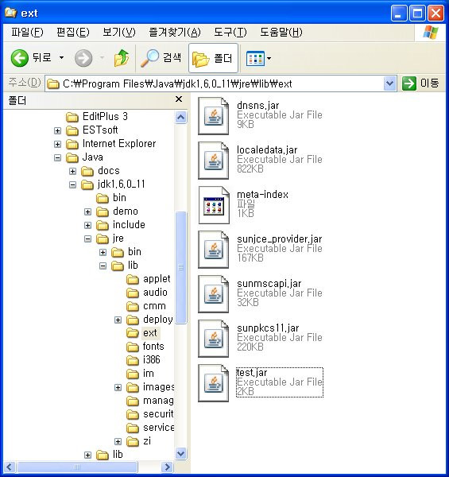Select the sunpkcs11.jar file icon

214,339
